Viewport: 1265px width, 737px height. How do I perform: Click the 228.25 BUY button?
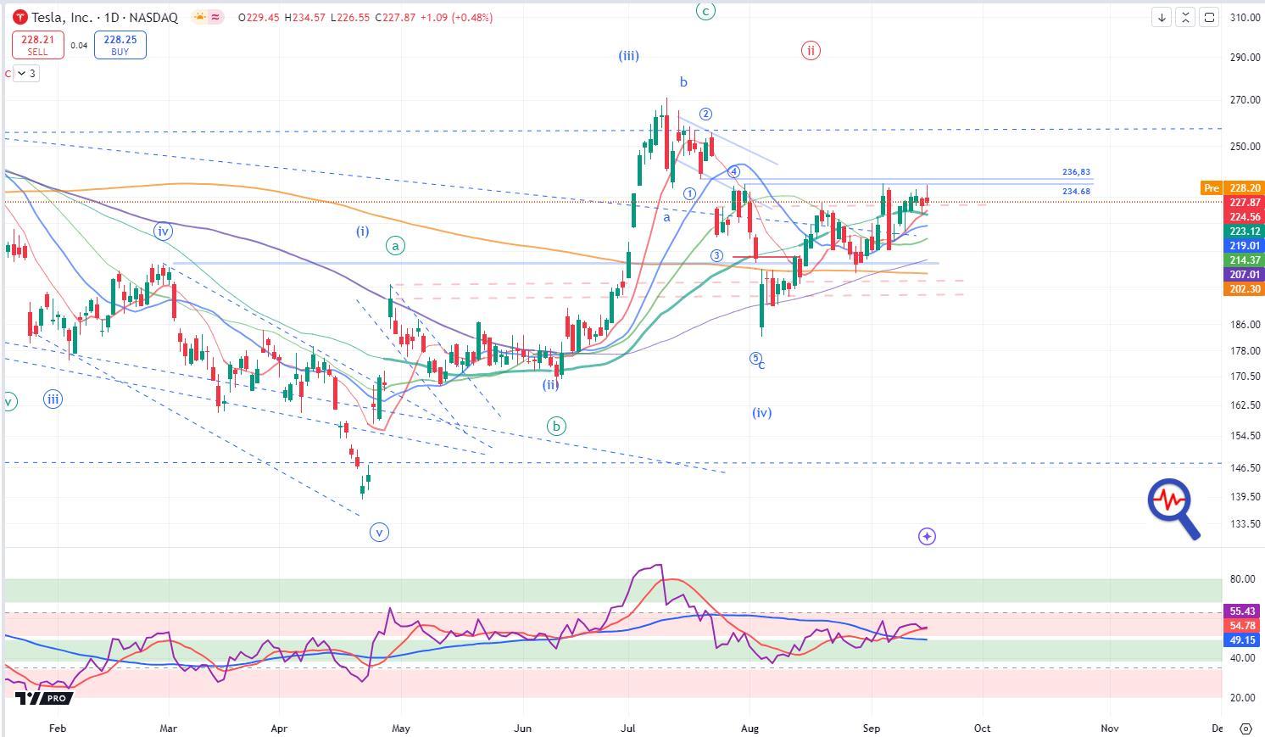120,45
